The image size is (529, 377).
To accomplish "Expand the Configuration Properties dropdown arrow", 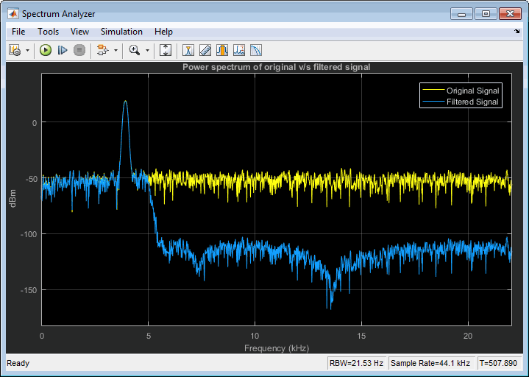I will (x=28, y=51).
